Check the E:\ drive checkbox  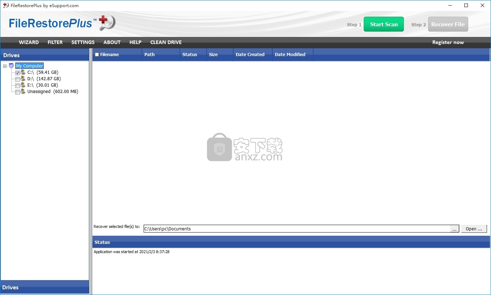(17, 86)
